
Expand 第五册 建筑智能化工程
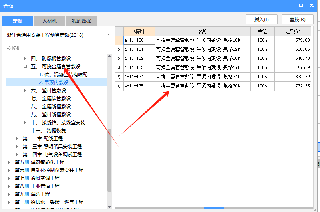tap(9, 162)
